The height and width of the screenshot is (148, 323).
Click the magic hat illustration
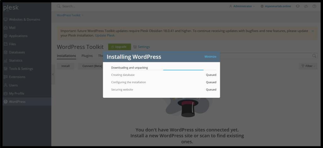coord(188,108)
